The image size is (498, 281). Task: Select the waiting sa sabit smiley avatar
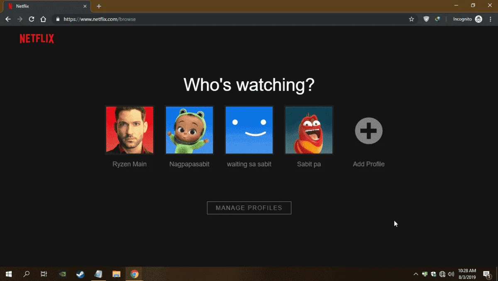point(249,130)
